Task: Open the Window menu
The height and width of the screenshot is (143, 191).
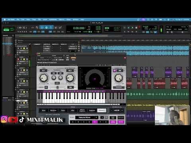Action: pos(76,19)
